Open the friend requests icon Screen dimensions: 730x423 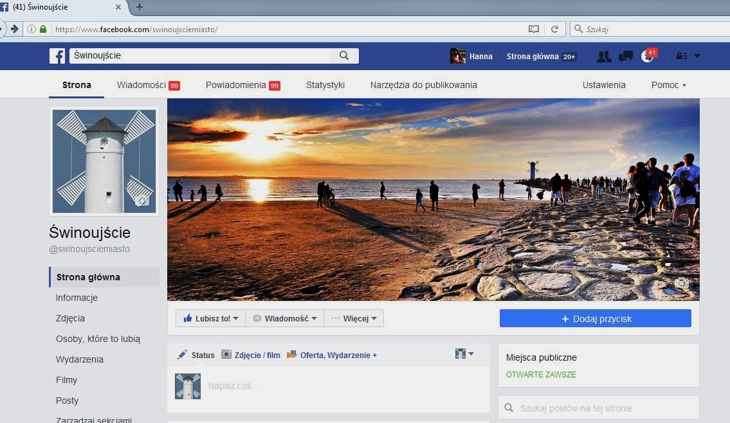coord(603,57)
